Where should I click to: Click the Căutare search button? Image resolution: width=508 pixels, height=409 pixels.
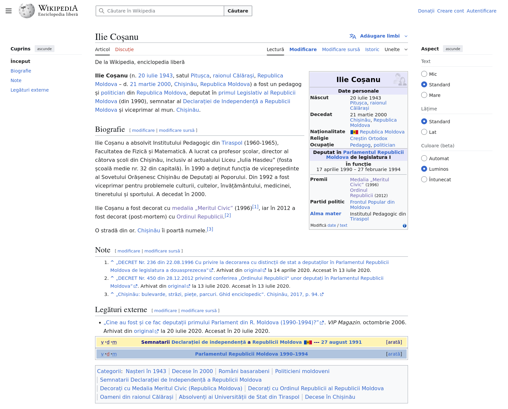click(x=238, y=11)
